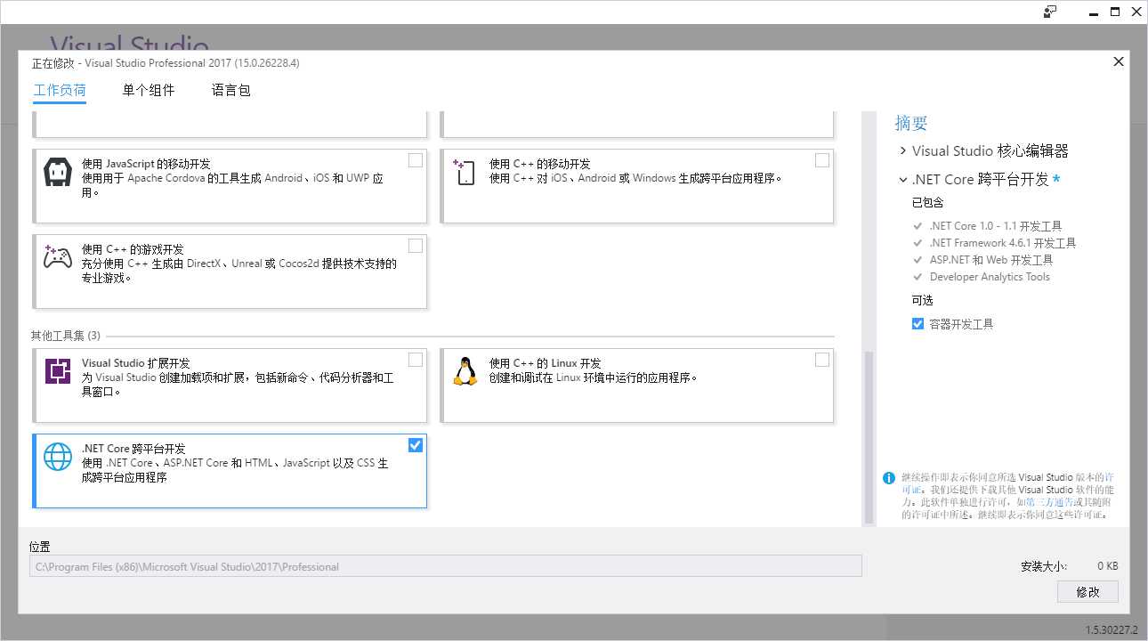Screen dimensions: 1148x641
Task: Click the C++ mobile development phone icon
Action: 464,171
